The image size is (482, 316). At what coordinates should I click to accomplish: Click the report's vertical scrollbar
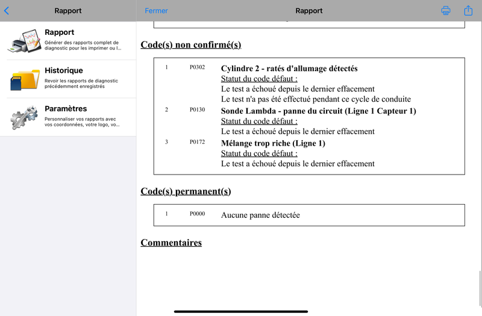point(480,289)
